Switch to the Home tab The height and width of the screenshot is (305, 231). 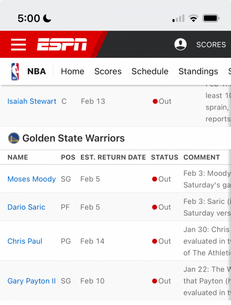72,71
